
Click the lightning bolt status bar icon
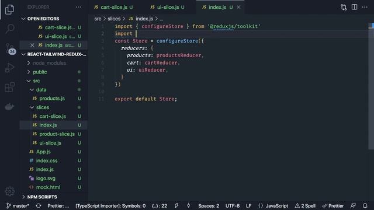tap(176, 206)
